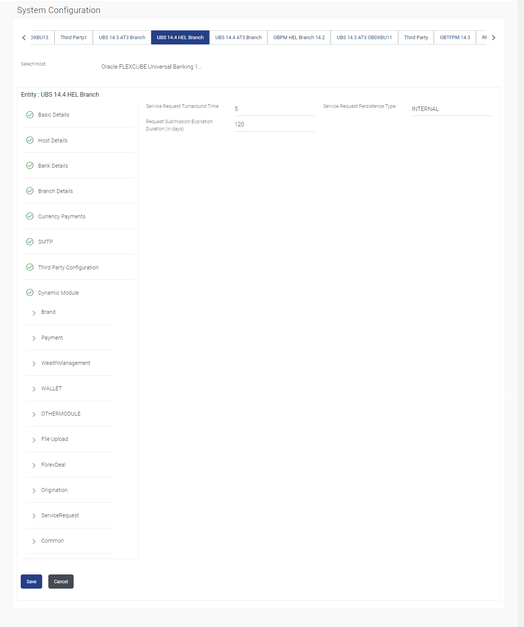Open OBPM HEL Branch 14.2 tab
The width and height of the screenshot is (524, 627).
[x=299, y=37]
